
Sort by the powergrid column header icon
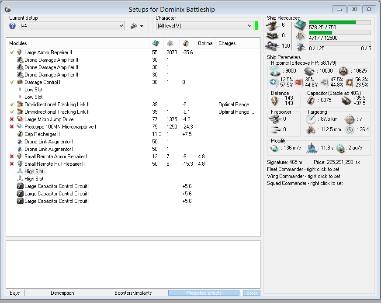[x=170, y=43]
